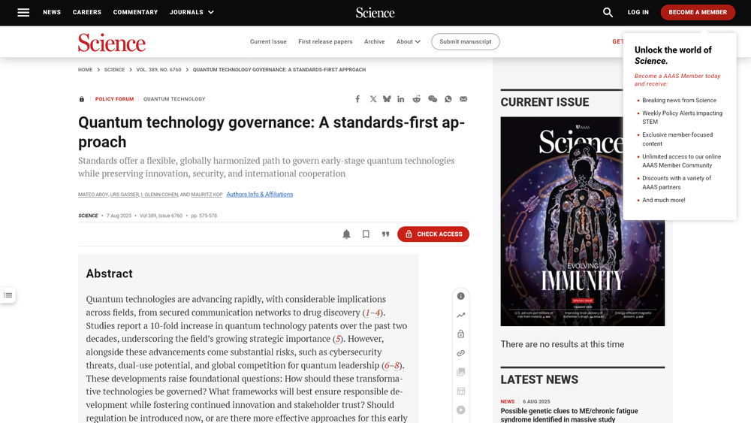
Task: Click Vol. 389, No. 6760 breadcrumb
Action: 158,70
